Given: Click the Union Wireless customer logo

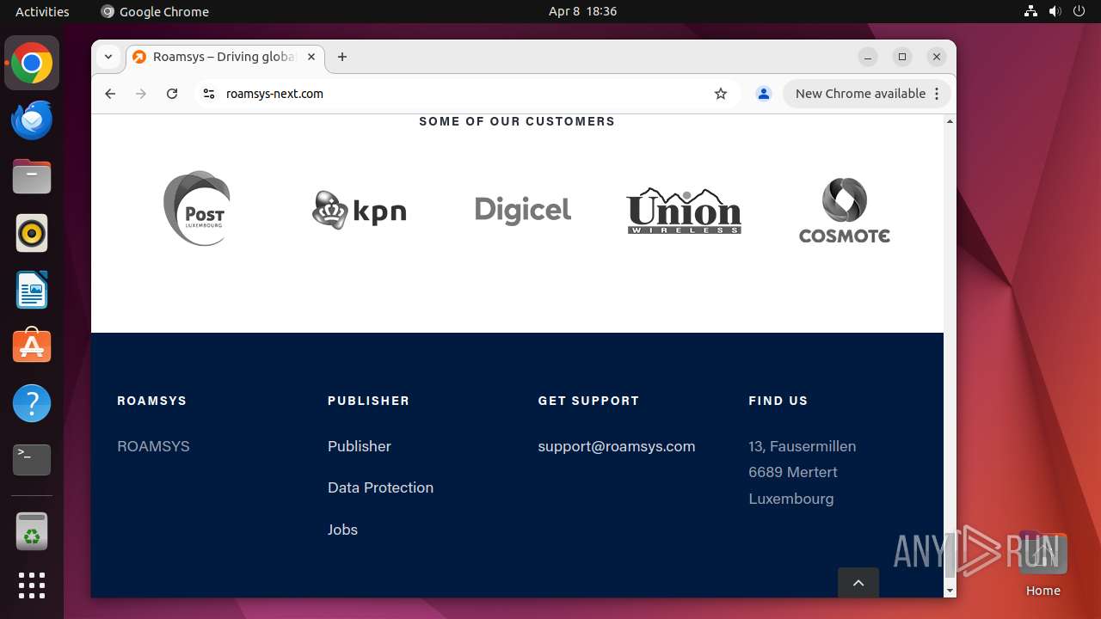Looking at the screenshot, I should pos(684,211).
